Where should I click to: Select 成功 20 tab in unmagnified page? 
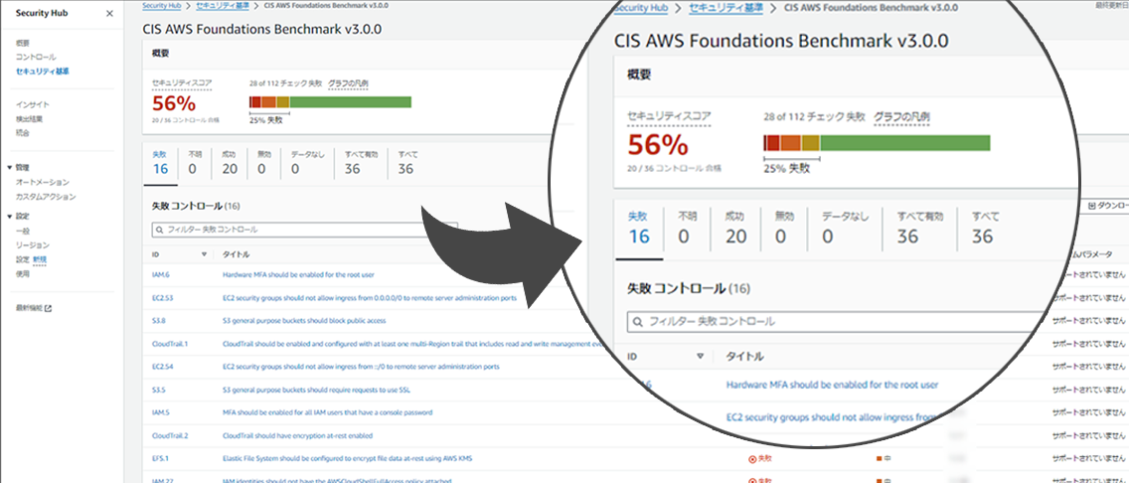click(230, 163)
